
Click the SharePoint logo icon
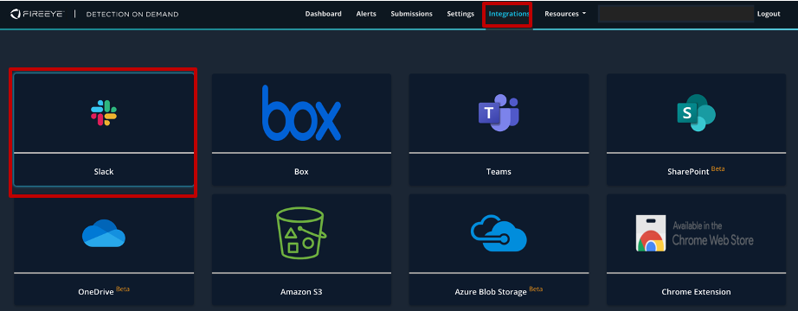pos(696,113)
